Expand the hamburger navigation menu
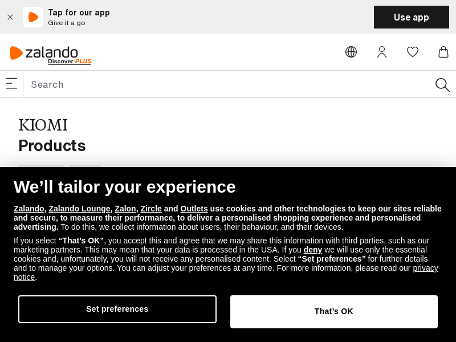The image size is (456, 342). 11,84
